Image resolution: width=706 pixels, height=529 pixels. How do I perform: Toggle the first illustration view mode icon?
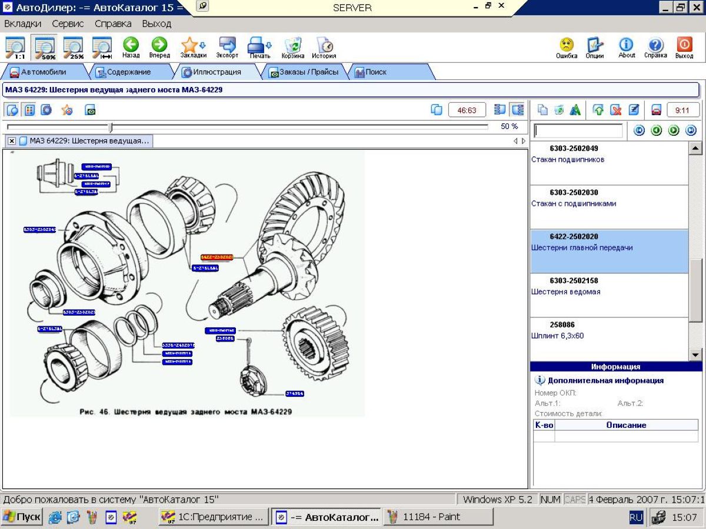[12, 110]
